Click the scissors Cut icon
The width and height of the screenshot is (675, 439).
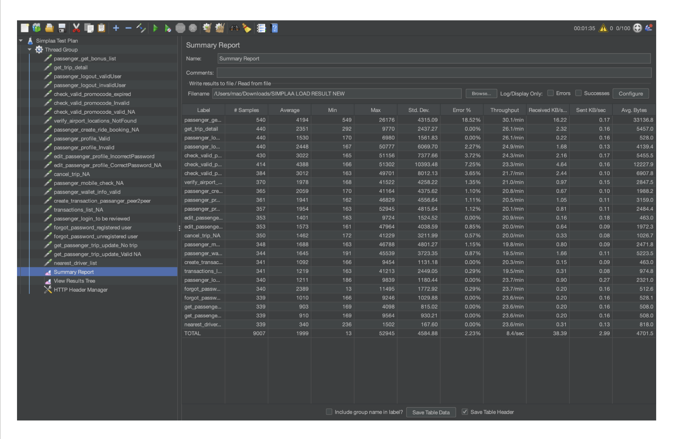point(76,28)
